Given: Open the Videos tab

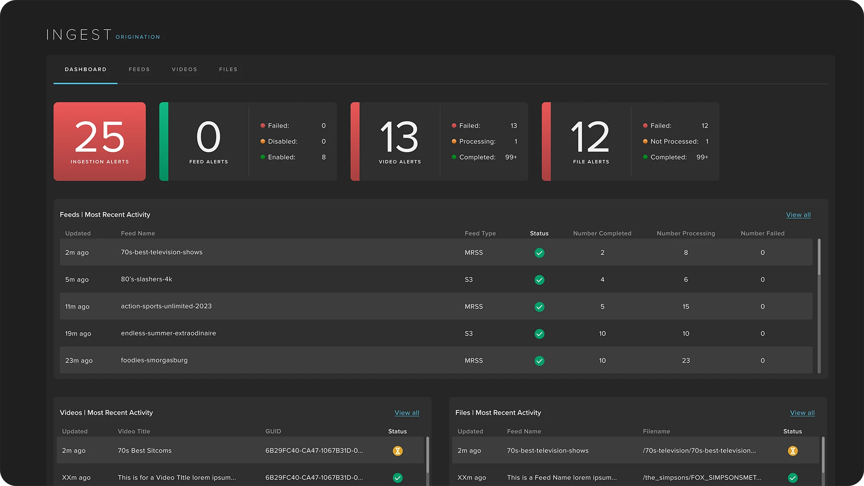Looking at the screenshot, I should tap(184, 70).
